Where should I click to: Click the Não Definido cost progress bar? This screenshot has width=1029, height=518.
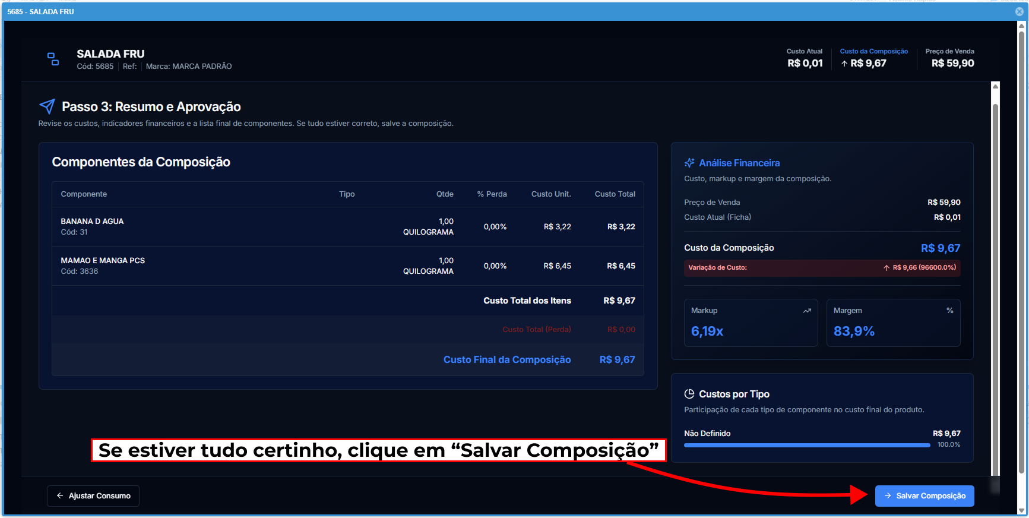[x=806, y=445]
